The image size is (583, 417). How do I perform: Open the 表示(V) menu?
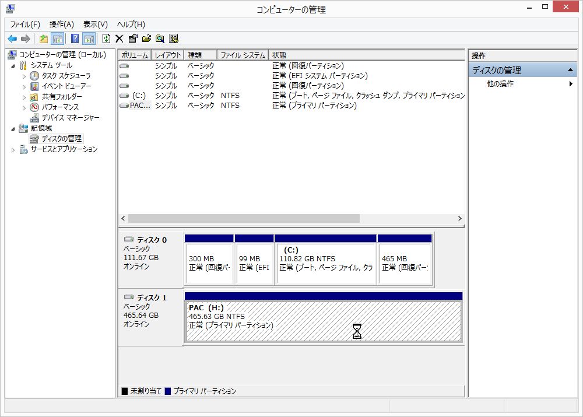pyautogui.click(x=96, y=24)
